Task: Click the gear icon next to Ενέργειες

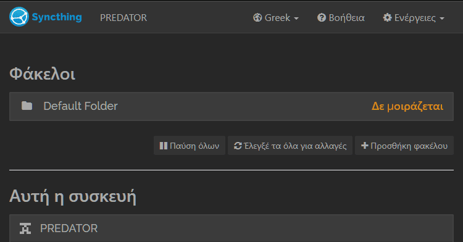Action: tap(387, 18)
